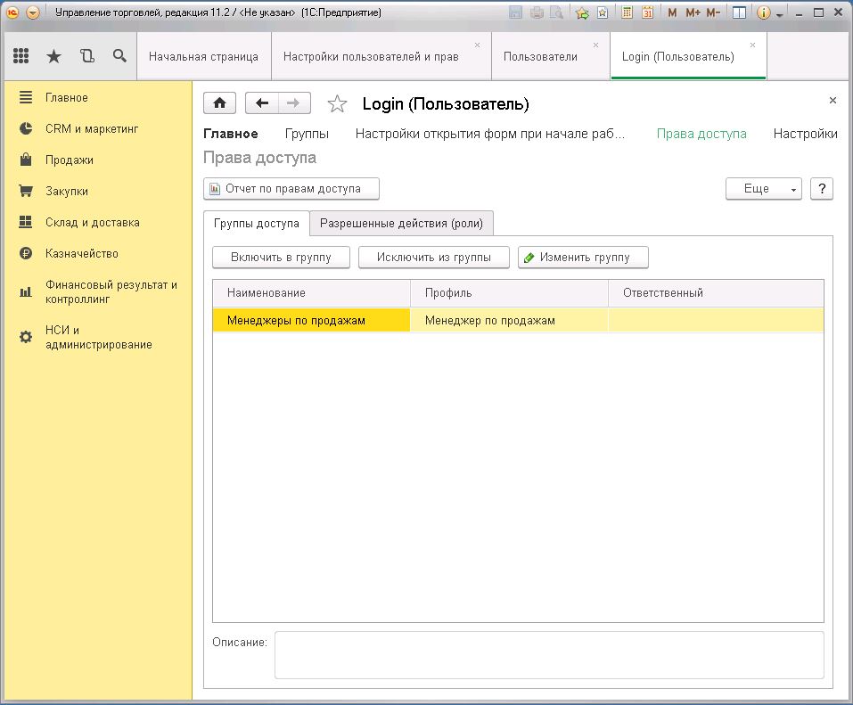The height and width of the screenshot is (705, 853).
Task: Click the M+ memory add button
Action: click(x=693, y=12)
